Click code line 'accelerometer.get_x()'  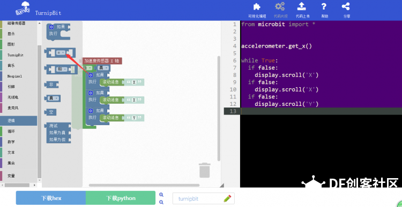tap(277, 46)
